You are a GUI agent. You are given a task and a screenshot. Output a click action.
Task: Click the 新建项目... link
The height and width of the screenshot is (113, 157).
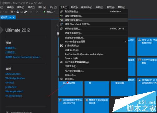click(x=11, y=48)
